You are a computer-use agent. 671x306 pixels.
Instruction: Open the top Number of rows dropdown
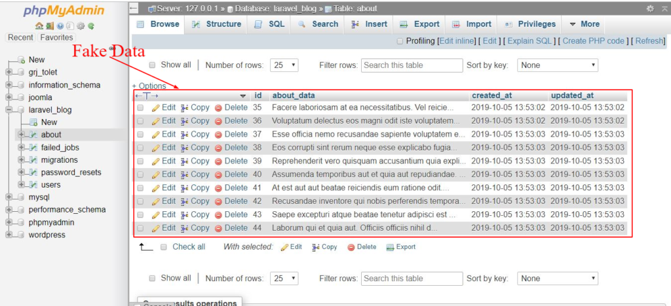coord(284,65)
